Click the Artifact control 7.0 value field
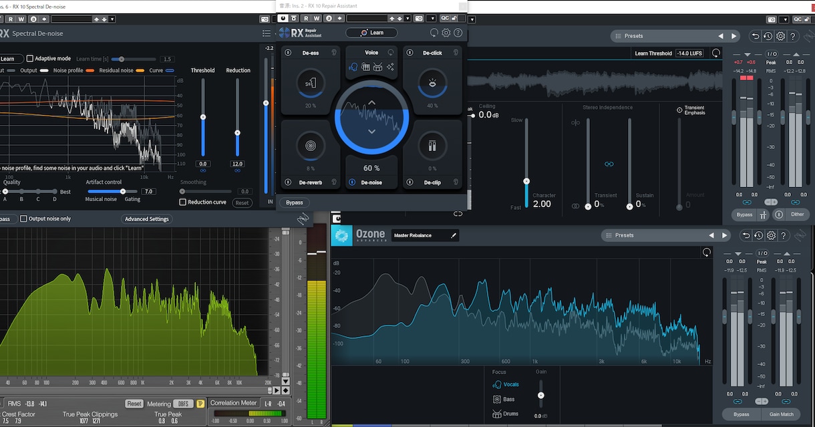Screen dimensions: 815x427 click(148, 191)
